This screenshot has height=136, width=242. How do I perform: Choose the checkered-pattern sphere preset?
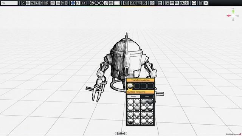(150, 122)
